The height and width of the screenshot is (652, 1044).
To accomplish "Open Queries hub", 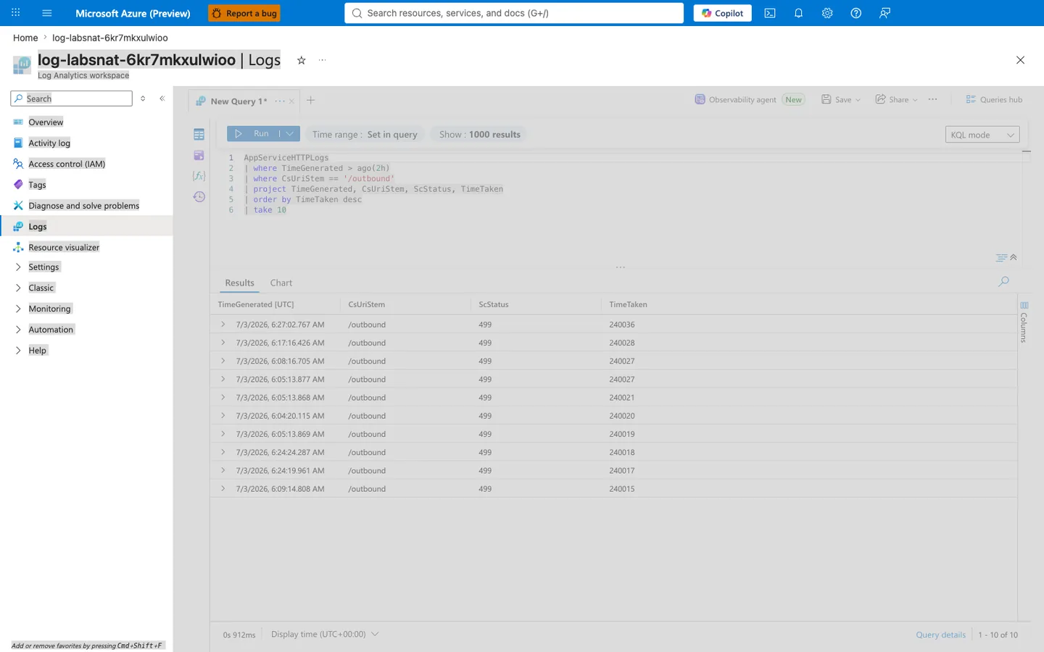I will click(994, 100).
